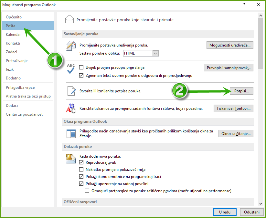Click the colorful ABC stationery fonts icon
This screenshot has width=266, height=218.
pyautogui.click(x=70, y=108)
